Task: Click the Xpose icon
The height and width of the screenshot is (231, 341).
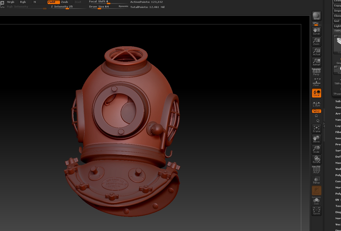Action: pos(316,211)
